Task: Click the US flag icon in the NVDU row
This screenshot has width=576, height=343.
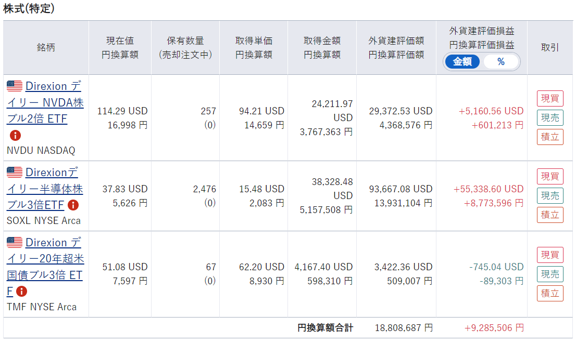Action: coord(15,86)
